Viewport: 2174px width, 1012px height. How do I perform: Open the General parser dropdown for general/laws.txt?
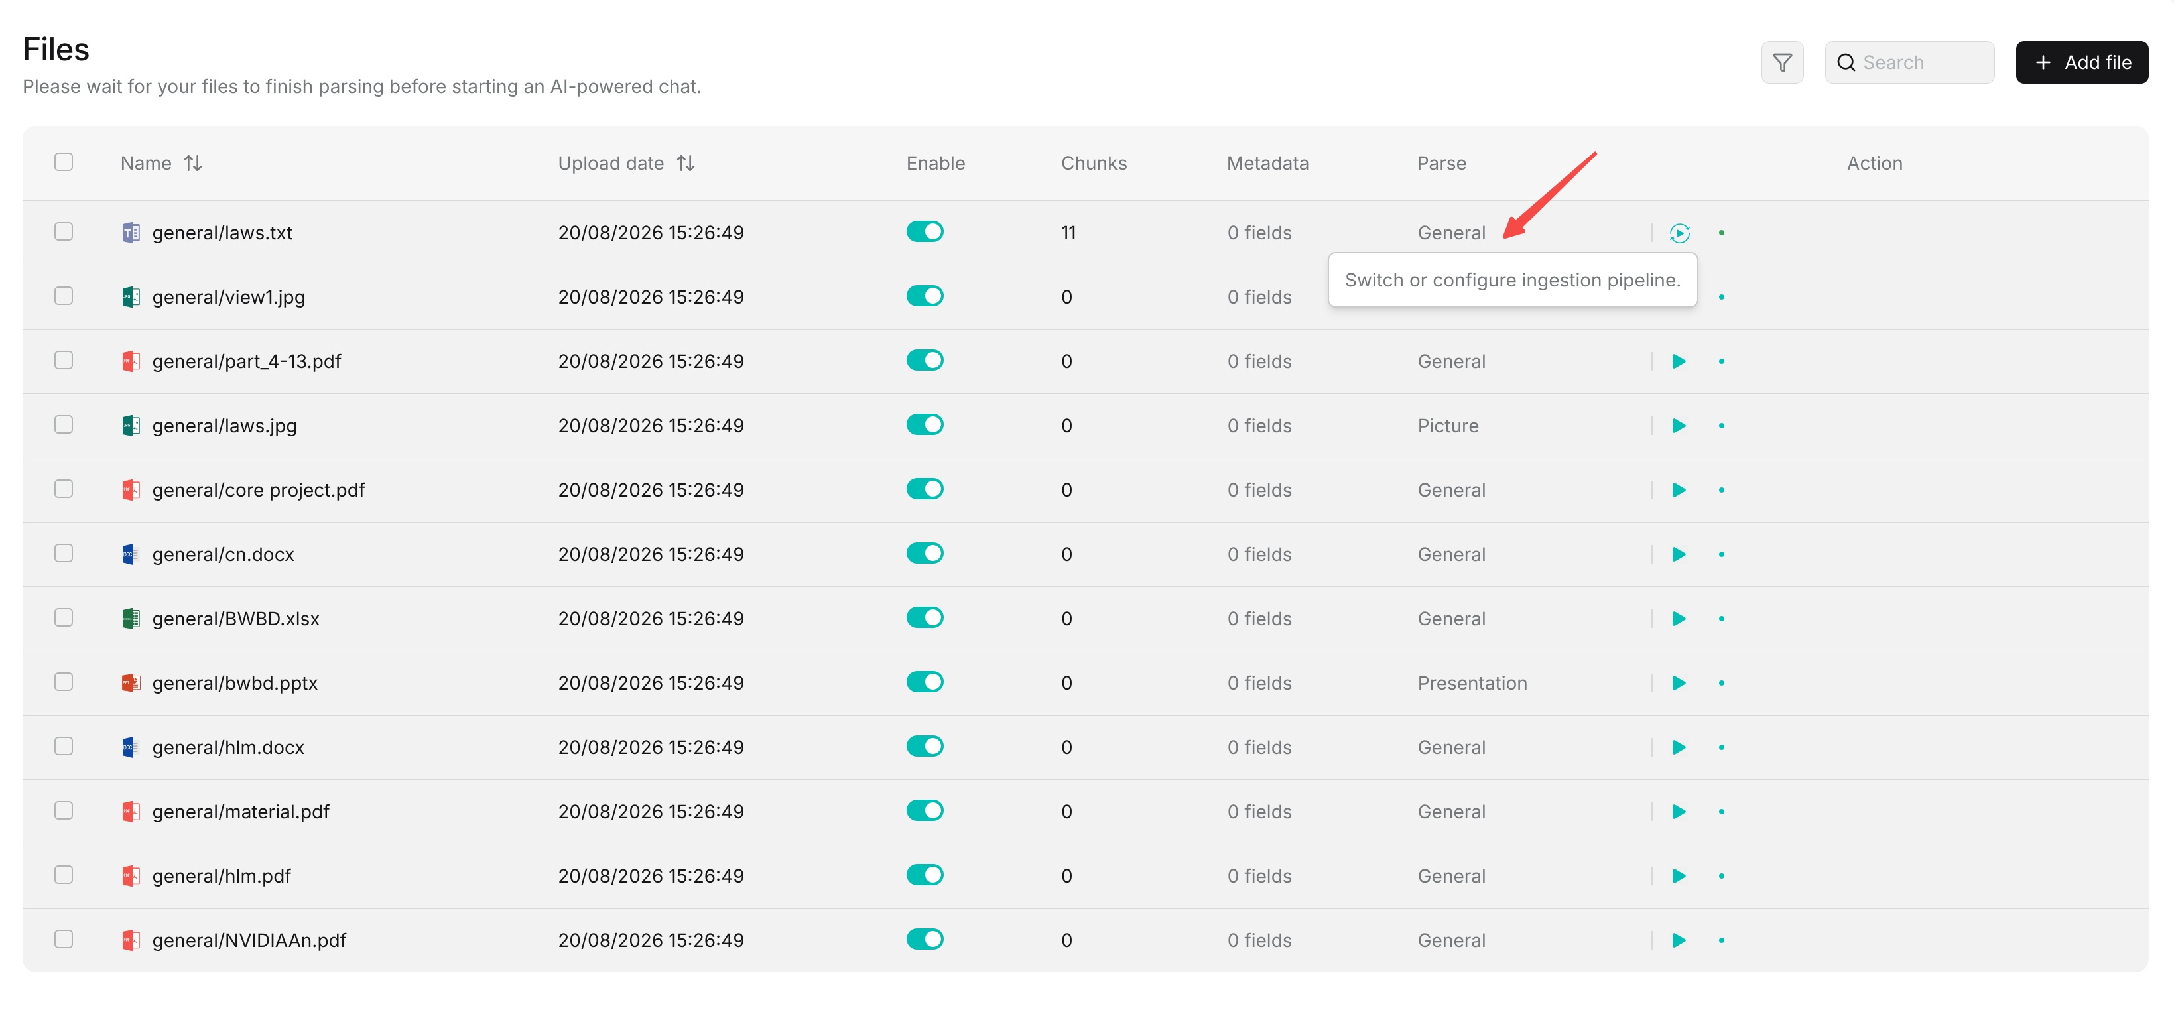pyautogui.click(x=1450, y=233)
